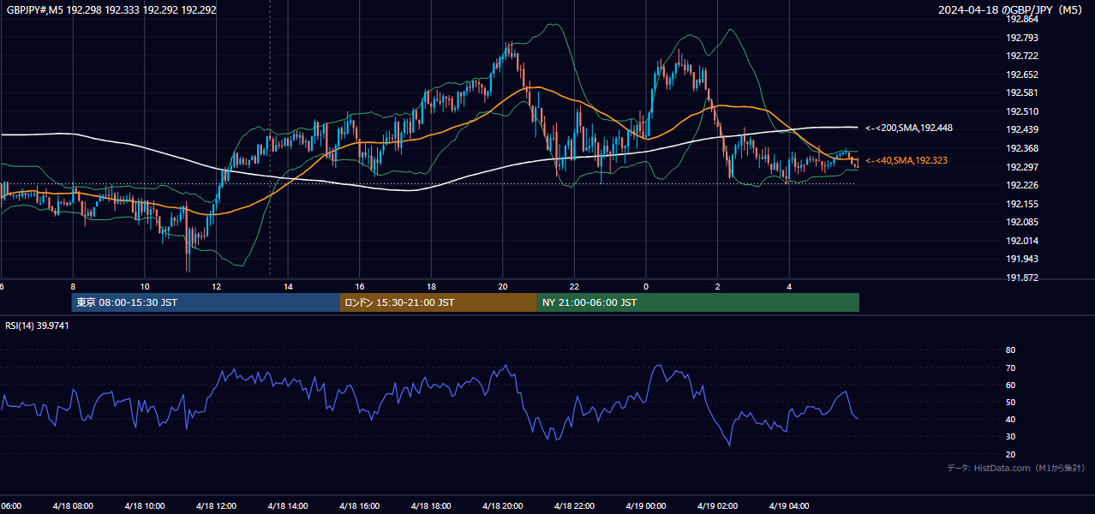Click the RSI scale value 60
Viewport: 1095px width, 514px height.
(x=1010, y=385)
